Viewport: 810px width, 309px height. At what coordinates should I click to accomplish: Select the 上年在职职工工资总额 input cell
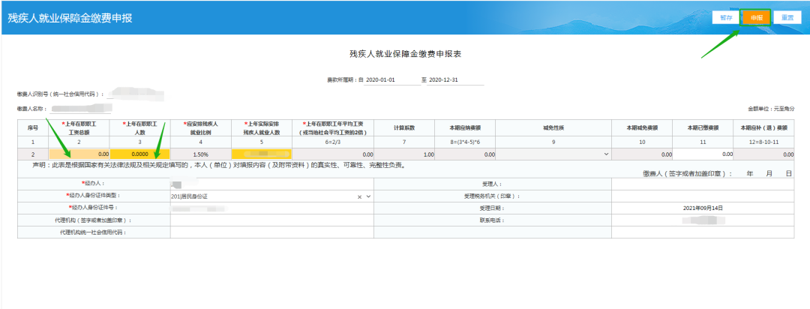(x=79, y=154)
